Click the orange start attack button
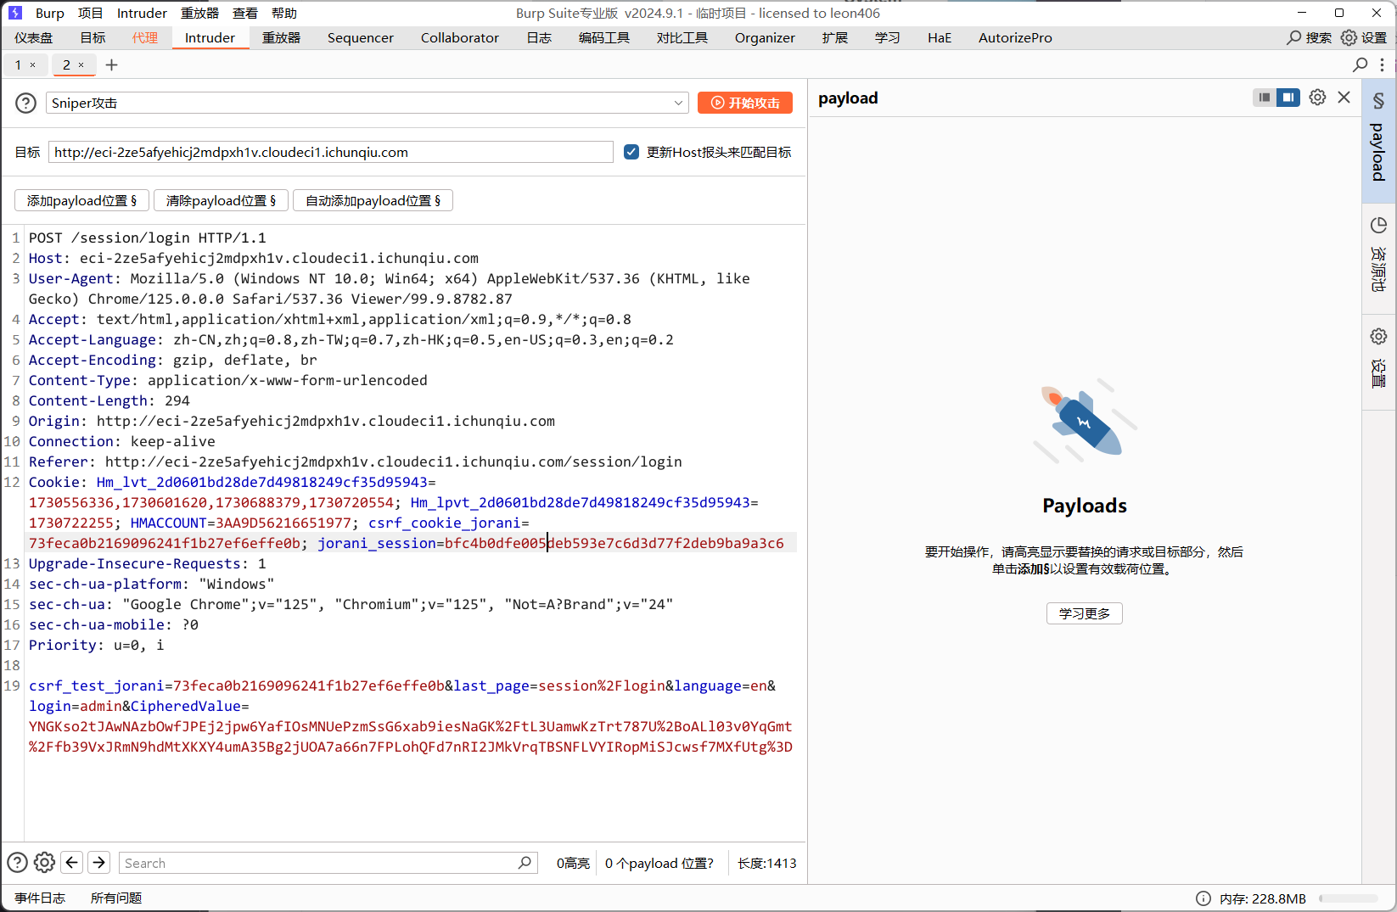Screen dimensions: 1397x912 click(744, 103)
